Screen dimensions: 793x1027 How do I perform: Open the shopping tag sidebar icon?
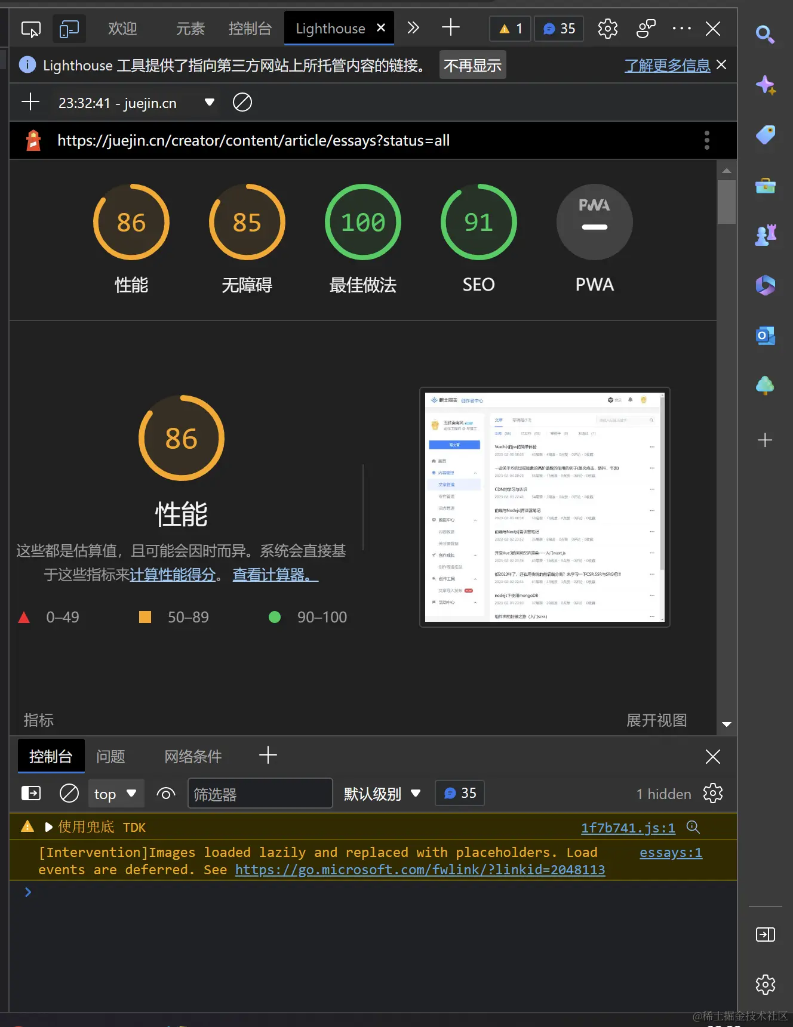tap(766, 135)
